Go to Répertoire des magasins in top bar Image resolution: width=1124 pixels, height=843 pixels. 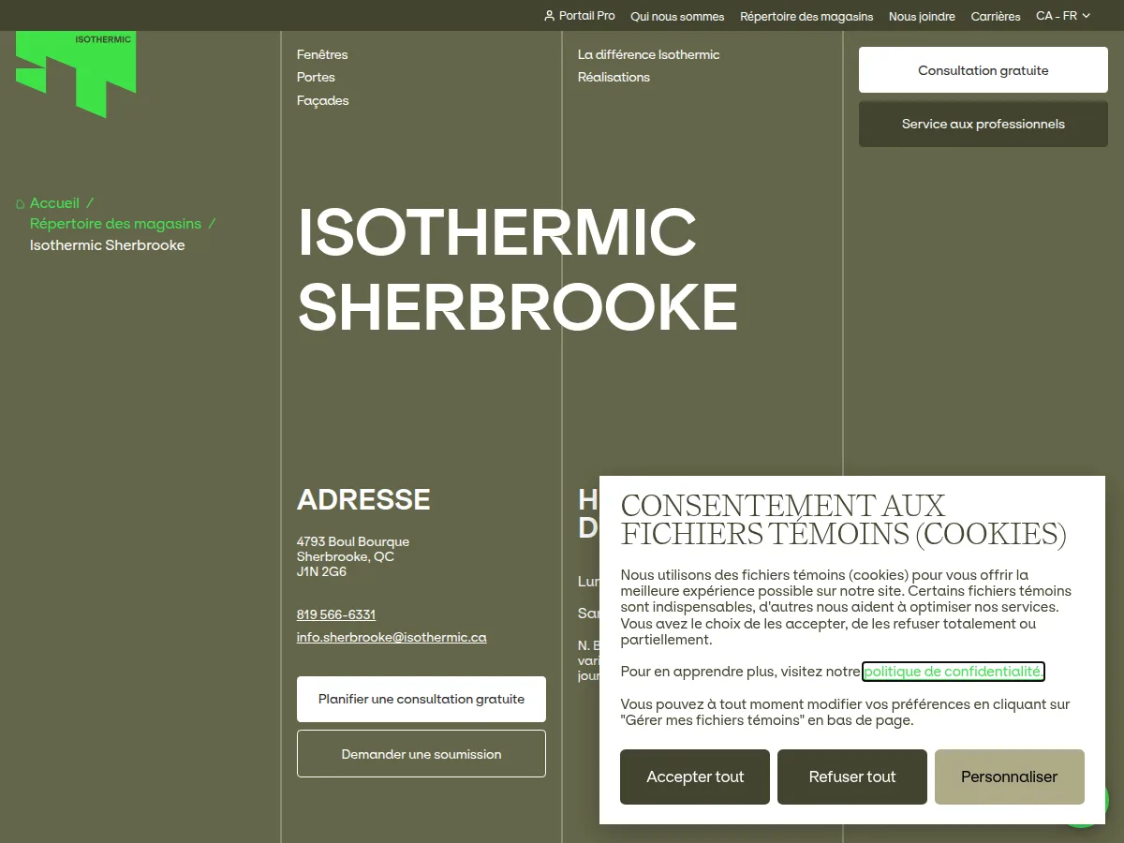coord(806,16)
